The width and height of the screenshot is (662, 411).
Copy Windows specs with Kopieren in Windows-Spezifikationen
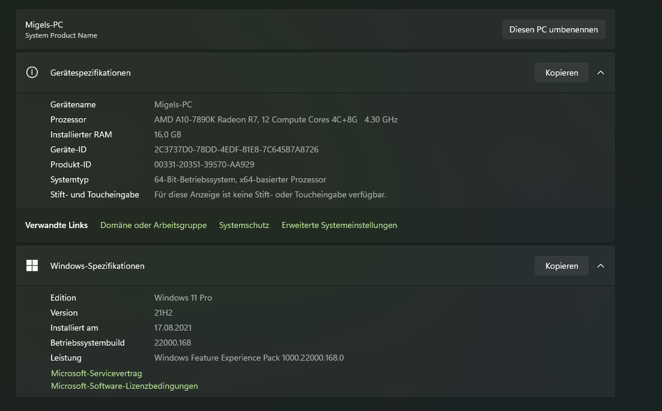[562, 266]
